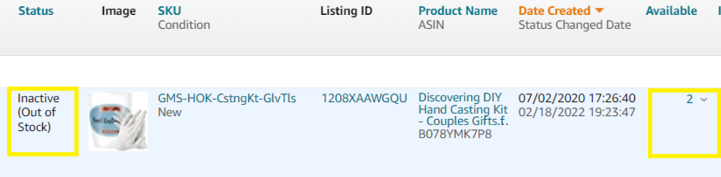Sort by SKU column header
Screen dimensions: 721x177
click(x=169, y=11)
